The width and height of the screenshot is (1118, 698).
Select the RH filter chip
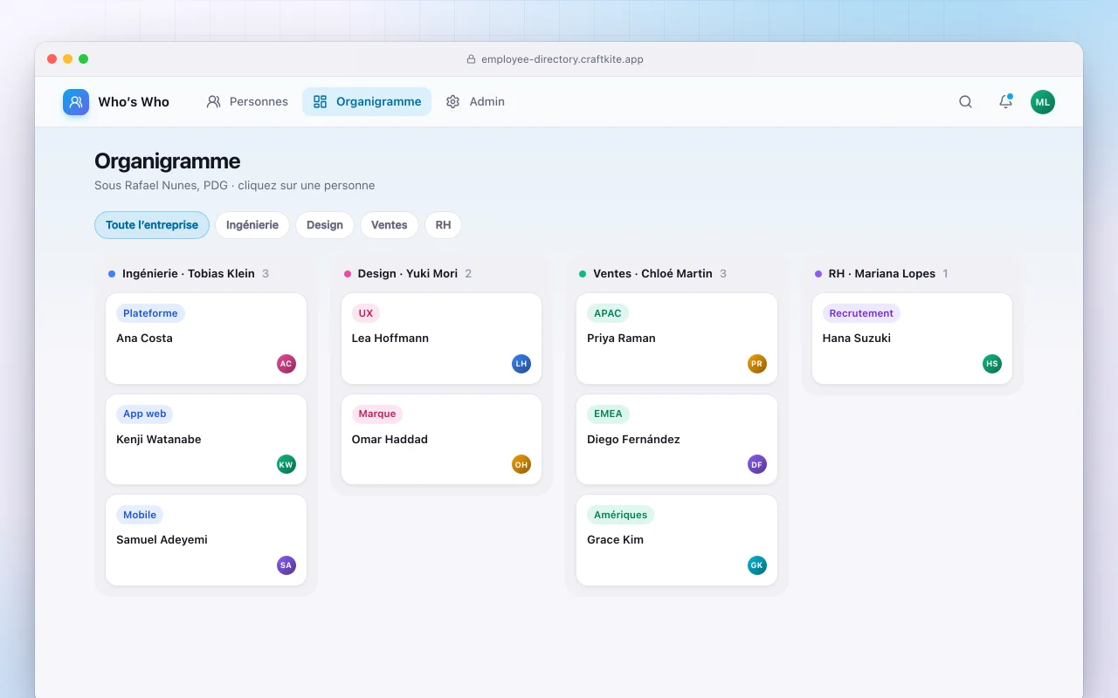[x=443, y=225]
